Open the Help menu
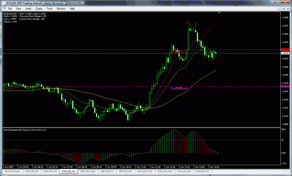The image size is (292, 176). pyautogui.click(x=72, y=9)
